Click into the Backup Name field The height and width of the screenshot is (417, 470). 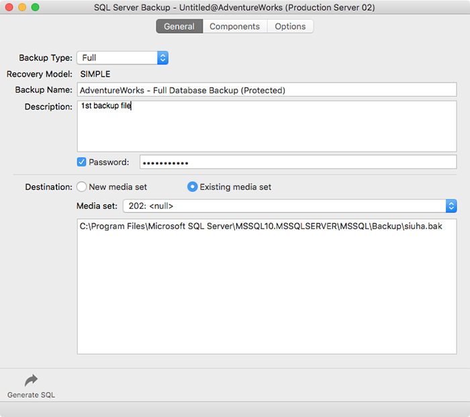pyautogui.click(x=267, y=90)
